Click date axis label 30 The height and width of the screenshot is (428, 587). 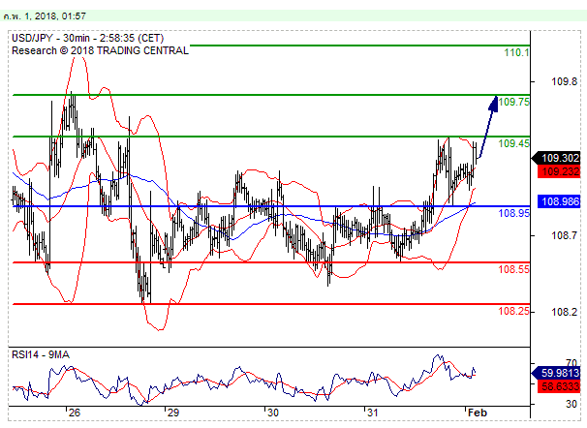tap(272, 413)
